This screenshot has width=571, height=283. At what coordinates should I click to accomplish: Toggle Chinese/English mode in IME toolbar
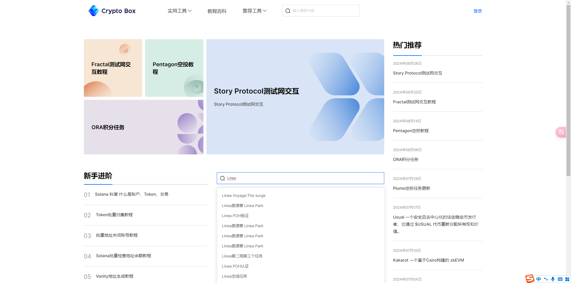(x=539, y=279)
